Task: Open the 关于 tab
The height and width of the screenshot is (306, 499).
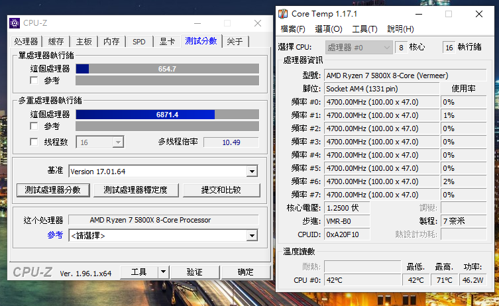Action: (235, 42)
